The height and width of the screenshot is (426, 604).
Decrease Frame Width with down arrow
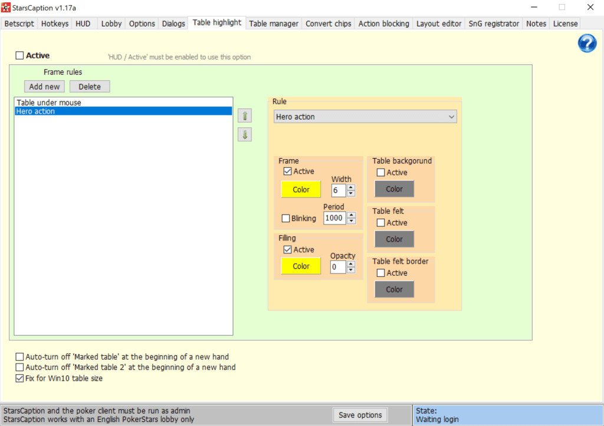(x=351, y=194)
